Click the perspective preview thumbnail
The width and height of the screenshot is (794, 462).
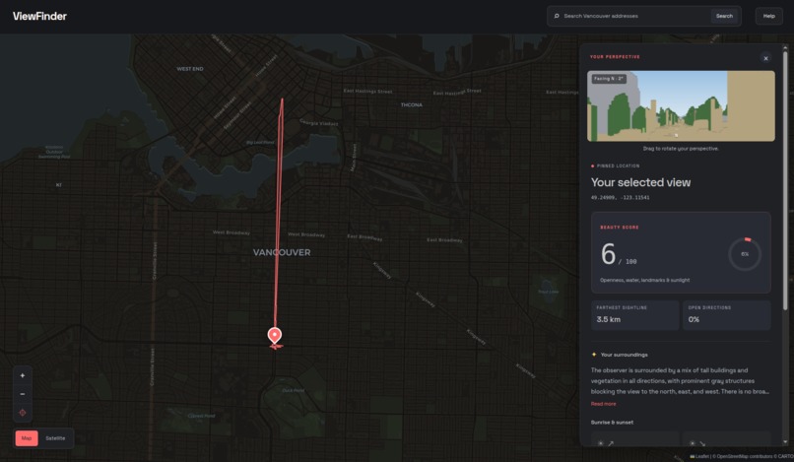tap(681, 105)
